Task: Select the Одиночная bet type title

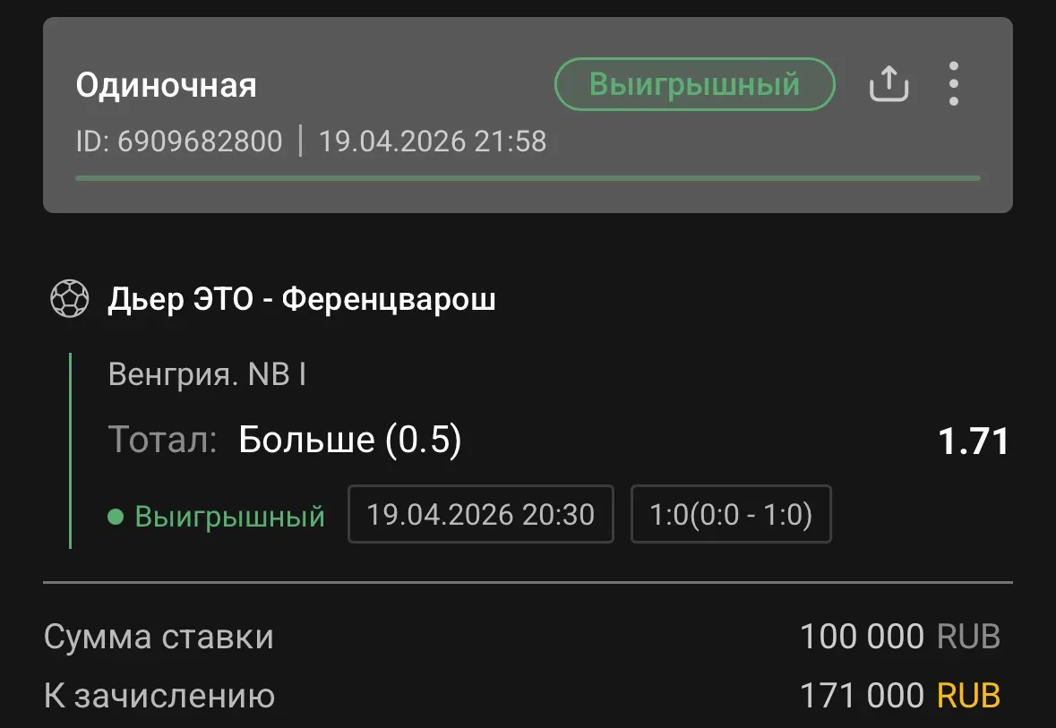Action: click(x=166, y=85)
